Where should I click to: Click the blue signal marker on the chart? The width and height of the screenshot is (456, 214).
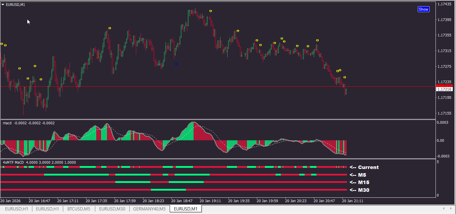click(176, 64)
